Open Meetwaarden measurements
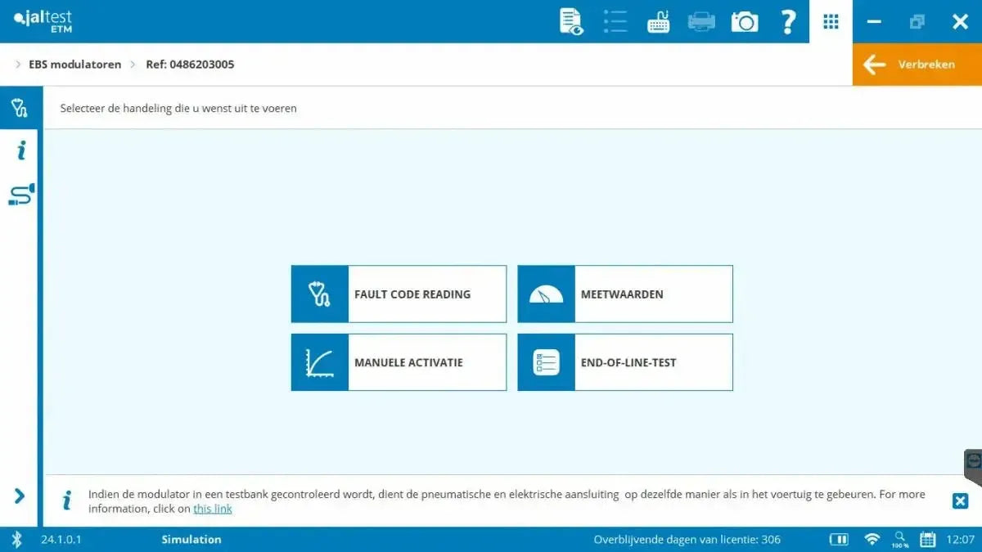 point(624,294)
